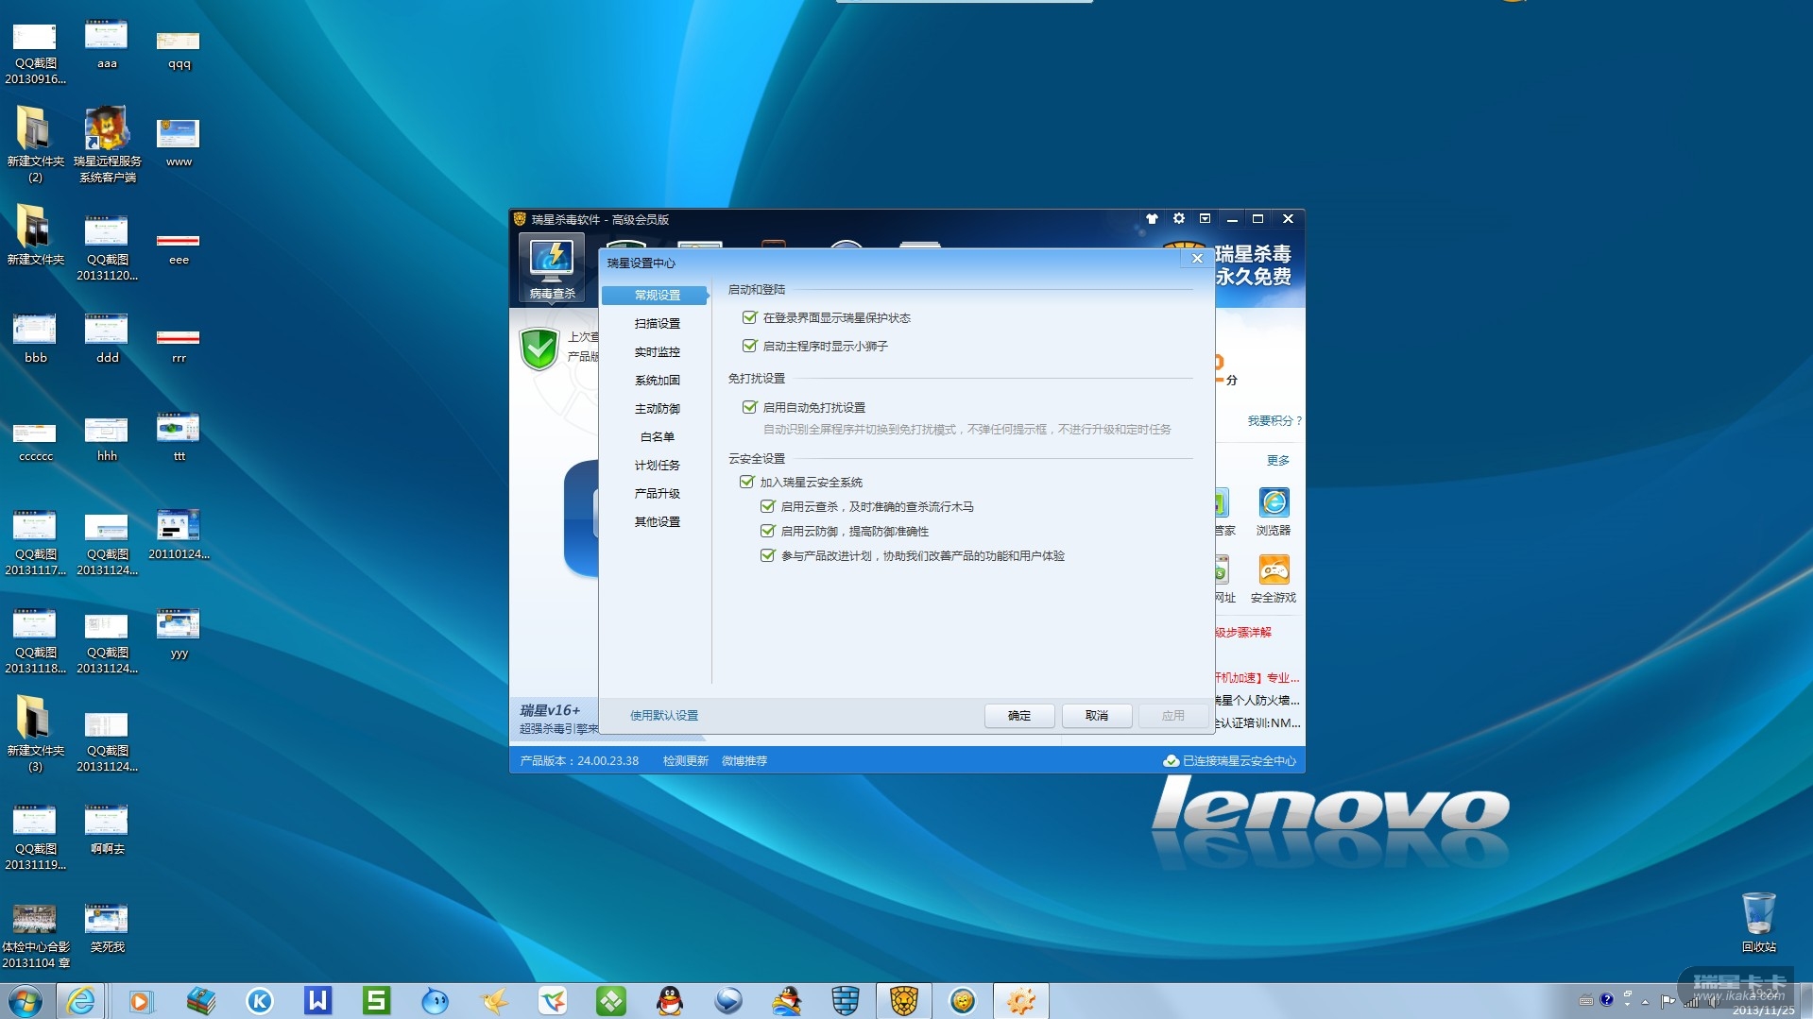Click the green shield status icon
Image resolution: width=1813 pixels, height=1019 pixels.
pos(539,348)
